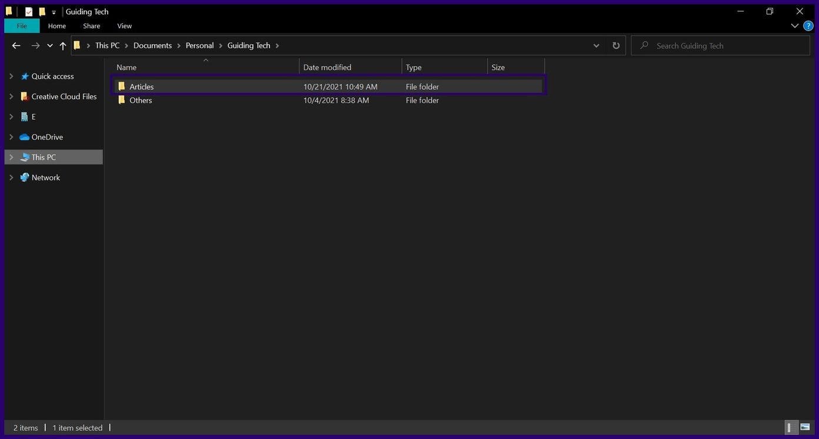Expand the Creative Cloud Files node
Screen dimensions: 819x439
(x=11, y=96)
